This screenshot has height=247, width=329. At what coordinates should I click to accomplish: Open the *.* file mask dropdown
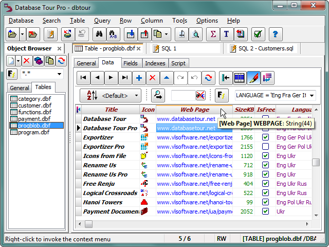[x=59, y=74]
